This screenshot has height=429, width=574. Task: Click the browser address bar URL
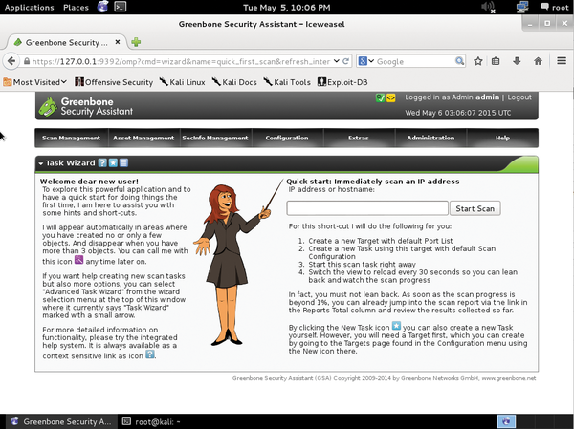point(181,61)
